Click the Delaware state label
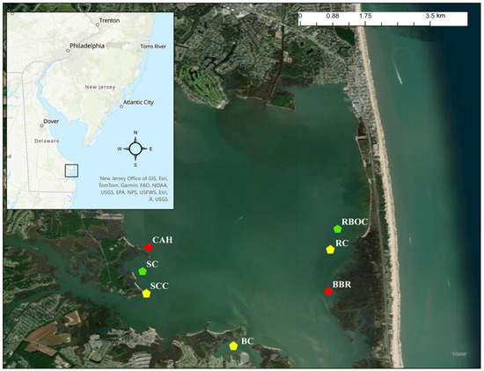Image resolution: width=484 pixels, height=371 pixels. pyautogui.click(x=47, y=141)
